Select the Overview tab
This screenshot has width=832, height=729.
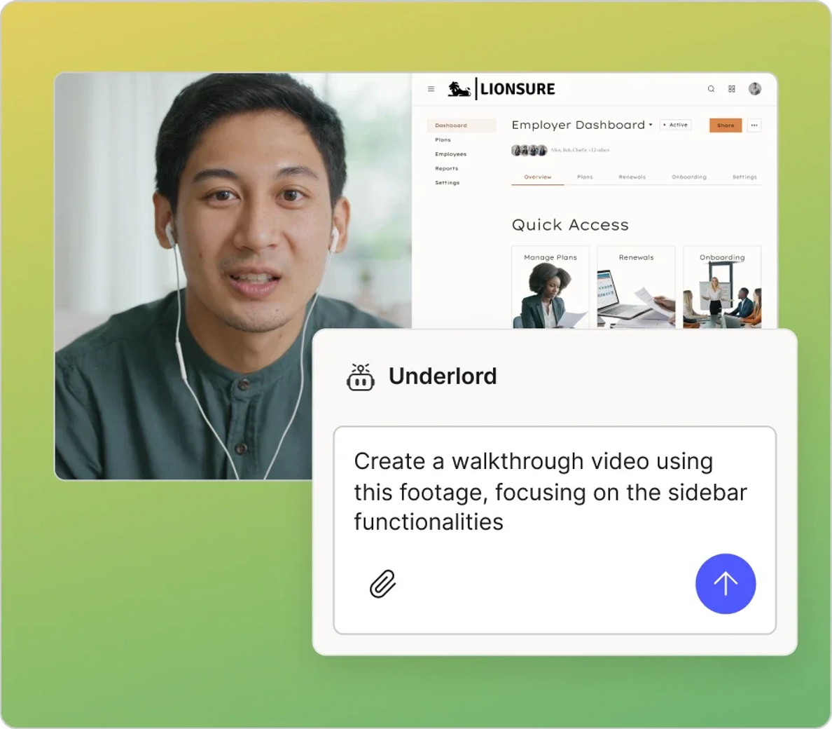click(538, 177)
